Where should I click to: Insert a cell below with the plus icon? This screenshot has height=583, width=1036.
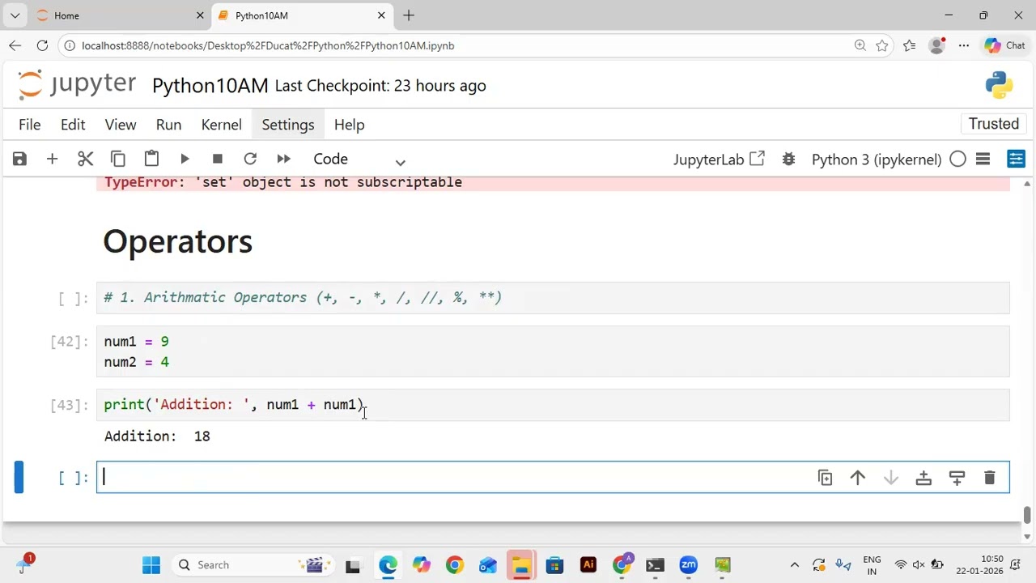52,159
